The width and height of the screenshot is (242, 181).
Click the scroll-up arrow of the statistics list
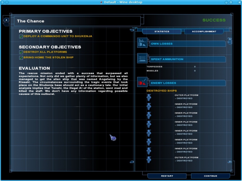pos(230,39)
